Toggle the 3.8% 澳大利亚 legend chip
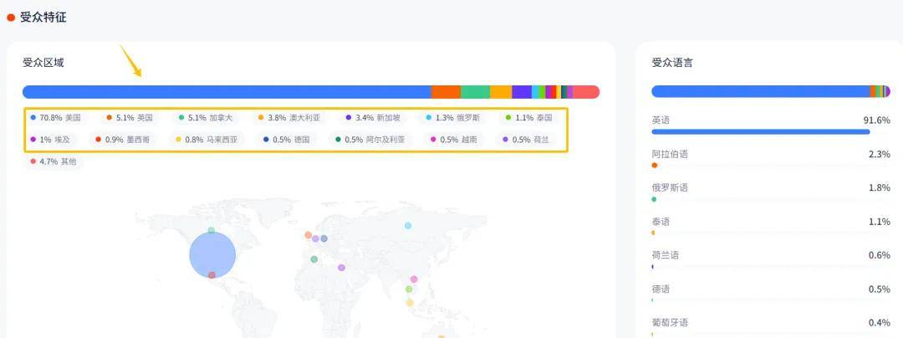The image size is (903, 338). 289,118
